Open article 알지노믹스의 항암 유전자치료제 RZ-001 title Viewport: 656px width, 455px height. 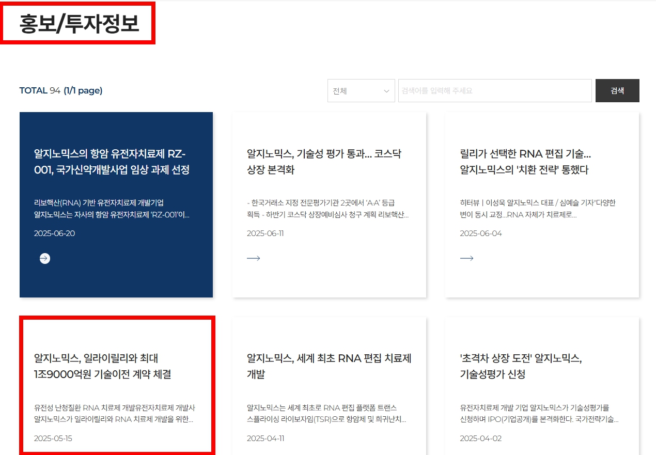click(112, 162)
